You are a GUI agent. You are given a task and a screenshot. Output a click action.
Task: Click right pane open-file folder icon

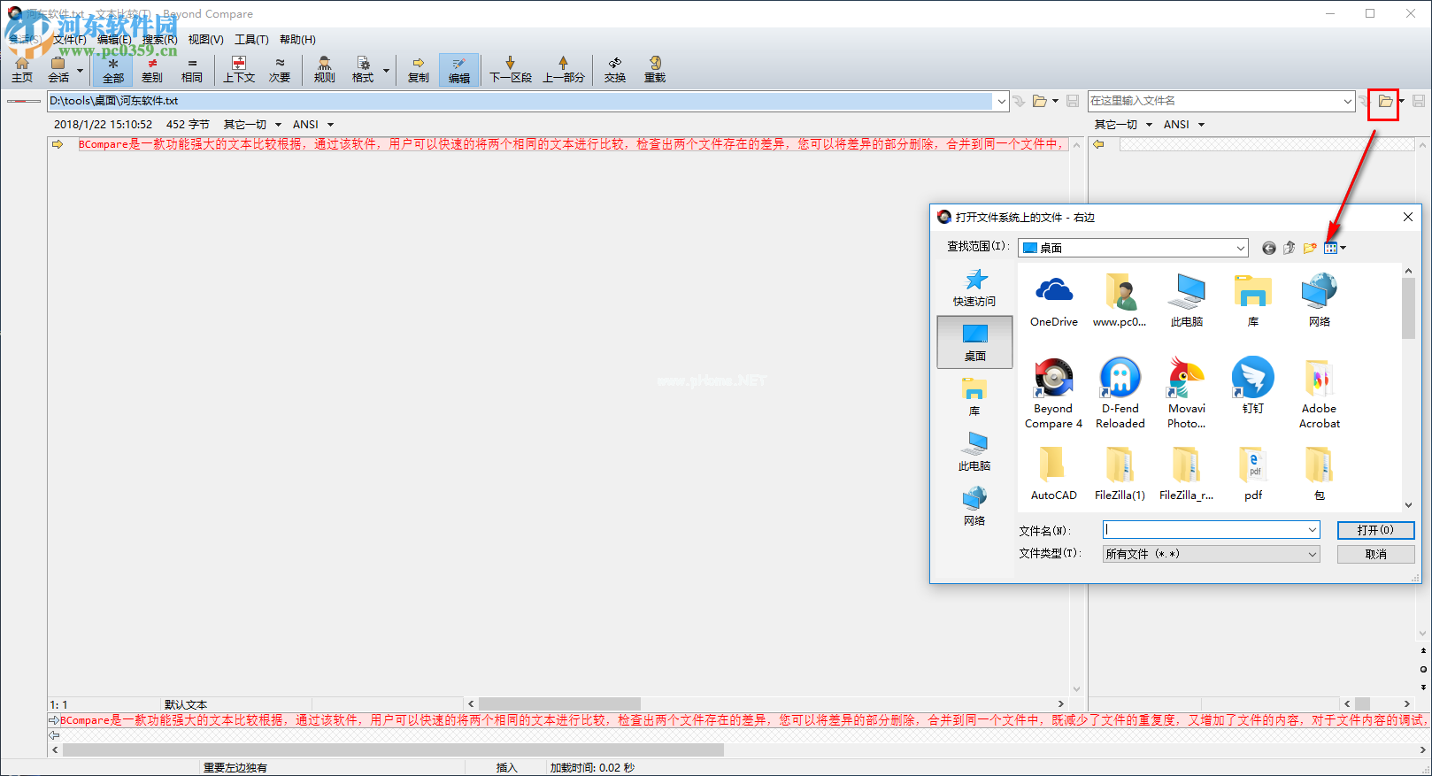click(x=1385, y=101)
